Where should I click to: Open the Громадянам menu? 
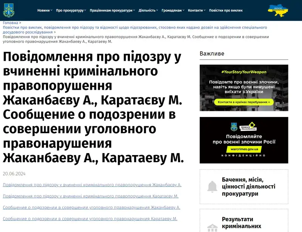click(173, 11)
